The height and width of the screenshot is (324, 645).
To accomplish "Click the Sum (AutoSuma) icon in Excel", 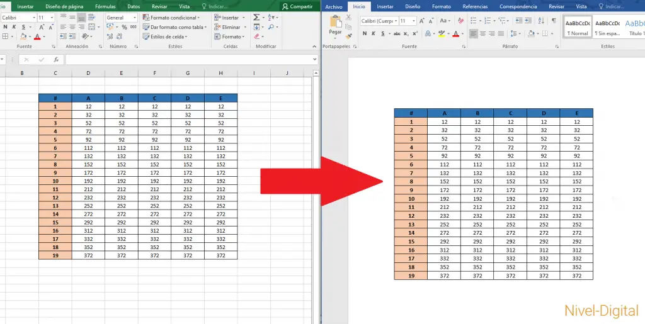I will pyautogui.click(x=256, y=18).
